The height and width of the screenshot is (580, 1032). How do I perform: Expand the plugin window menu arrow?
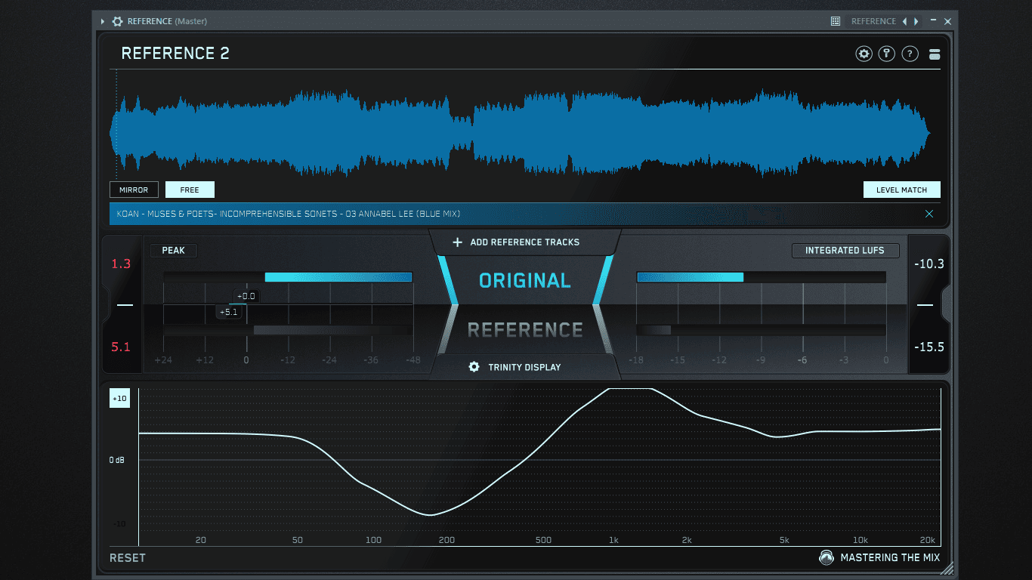pos(103,21)
